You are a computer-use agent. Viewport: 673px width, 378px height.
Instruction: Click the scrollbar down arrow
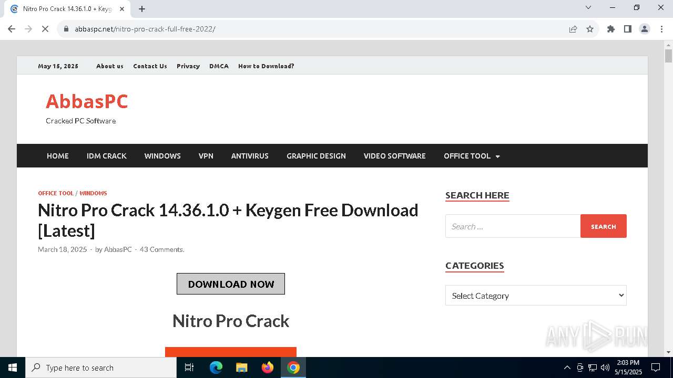pos(668,352)
